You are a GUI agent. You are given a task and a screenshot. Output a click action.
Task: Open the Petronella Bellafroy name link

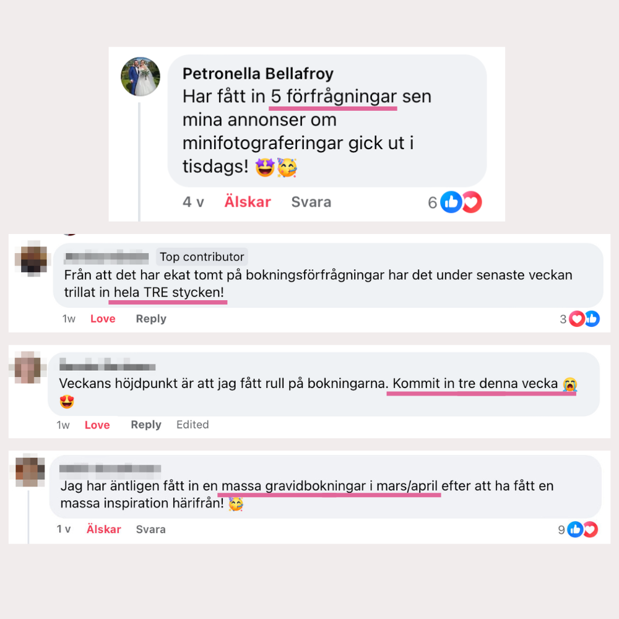[x=258, y=74]
